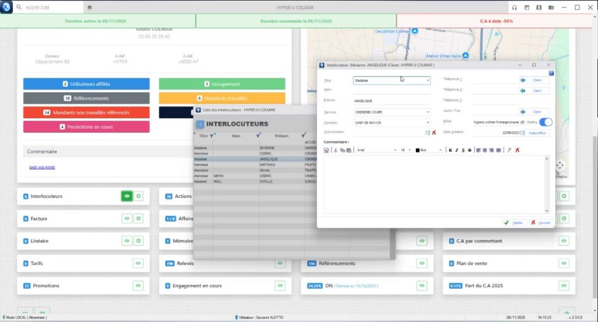Click the Prénom field containing ANGELIQUE
This screenshot has width=598, height=322.
click(x=392, y=101)
